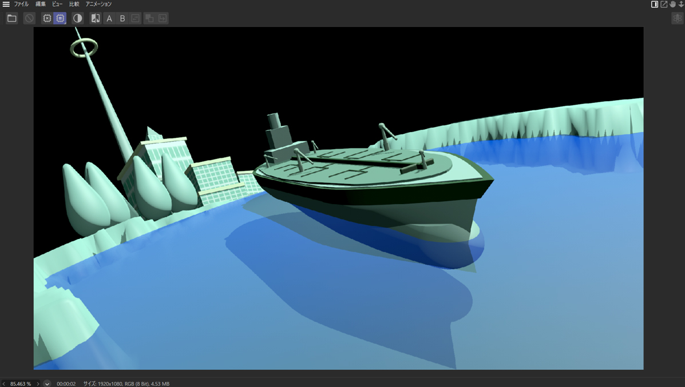Expand the zoom preset dropdown arrow
The image size is (685, 387).
click(47, 384)
